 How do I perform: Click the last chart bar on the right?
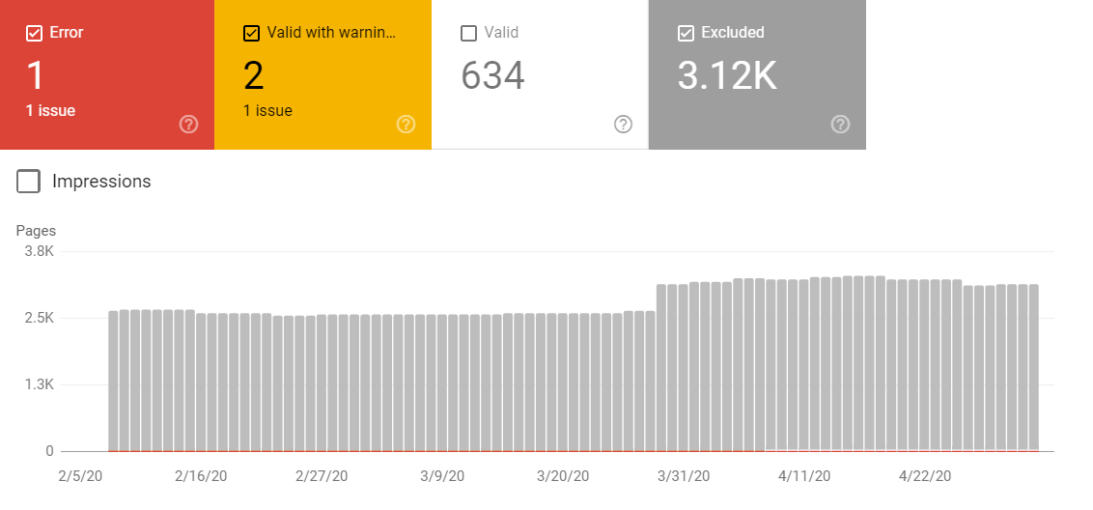tap(1034, 368)
